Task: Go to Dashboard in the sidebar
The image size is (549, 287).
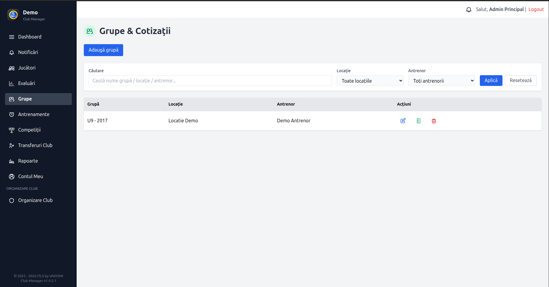Action: click(30, 37)
